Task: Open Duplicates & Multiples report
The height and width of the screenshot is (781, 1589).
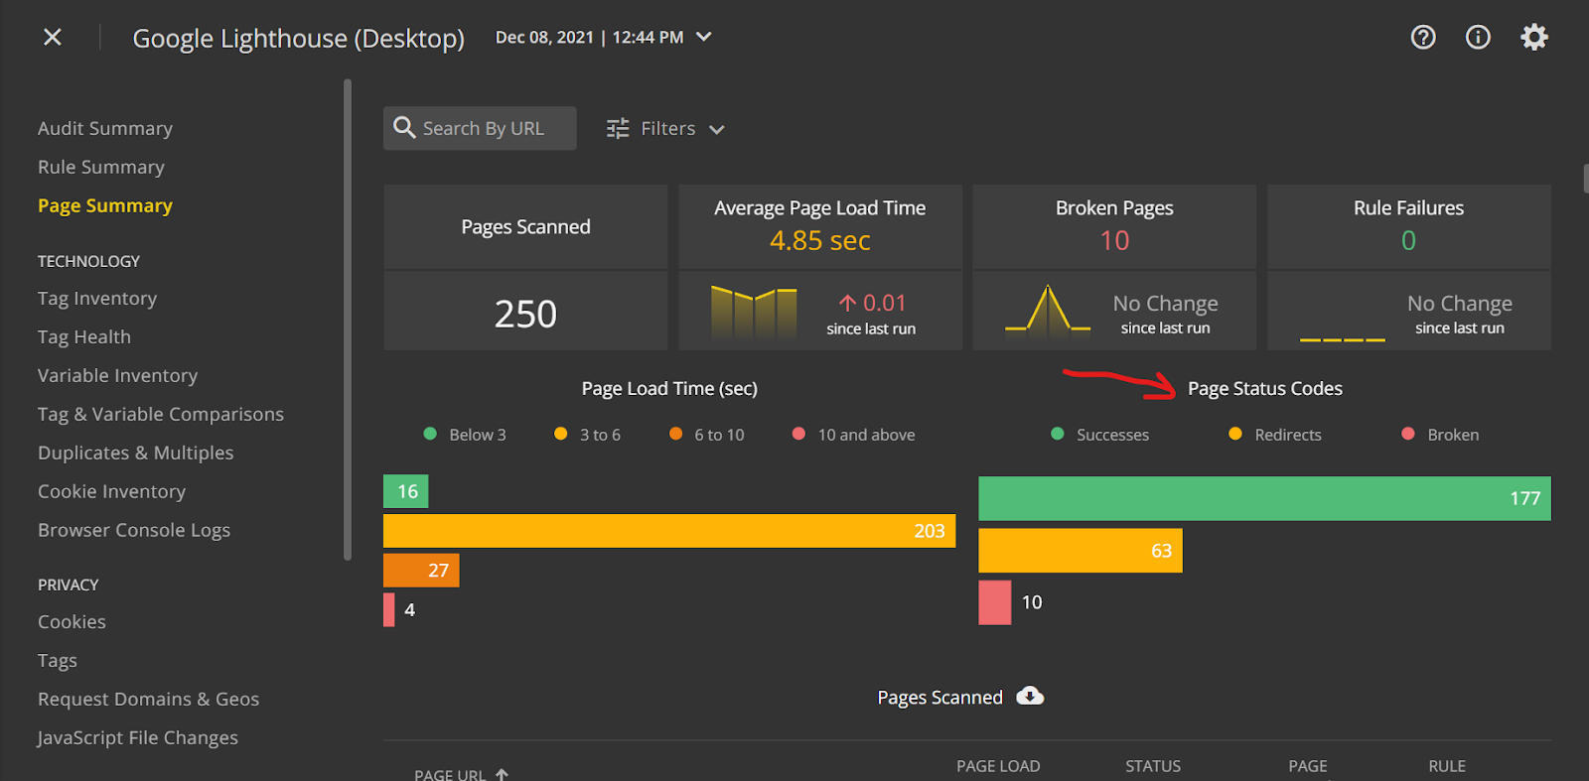Action: (136, 453)
